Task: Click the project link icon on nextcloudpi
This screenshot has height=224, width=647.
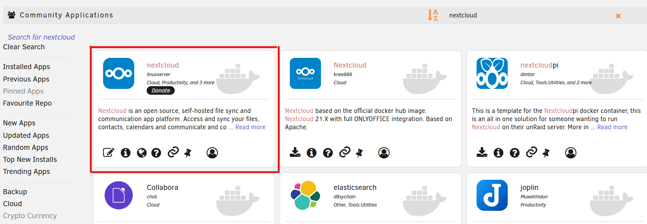Action: click(x=531, y=152)
